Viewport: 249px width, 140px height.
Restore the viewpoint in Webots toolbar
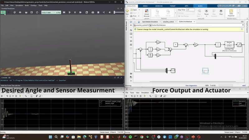click(x=15, y=12)
